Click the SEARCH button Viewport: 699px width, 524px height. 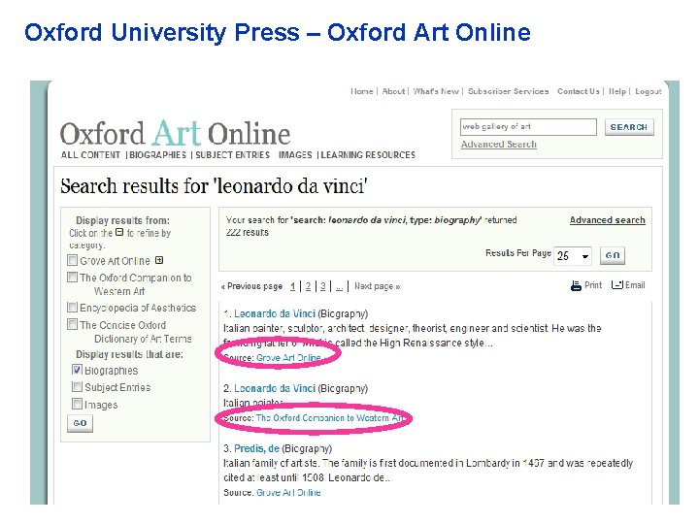pyautogui.click(x=629, y=127)
